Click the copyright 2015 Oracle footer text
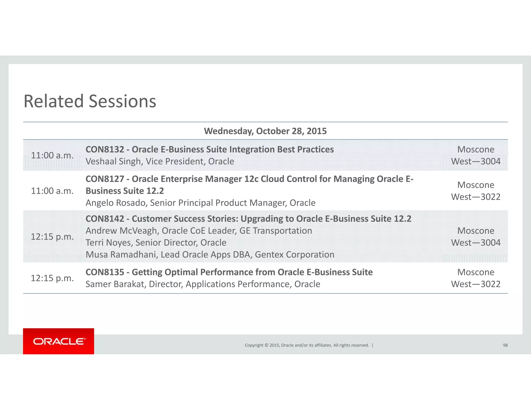 [x=307, y=345]
